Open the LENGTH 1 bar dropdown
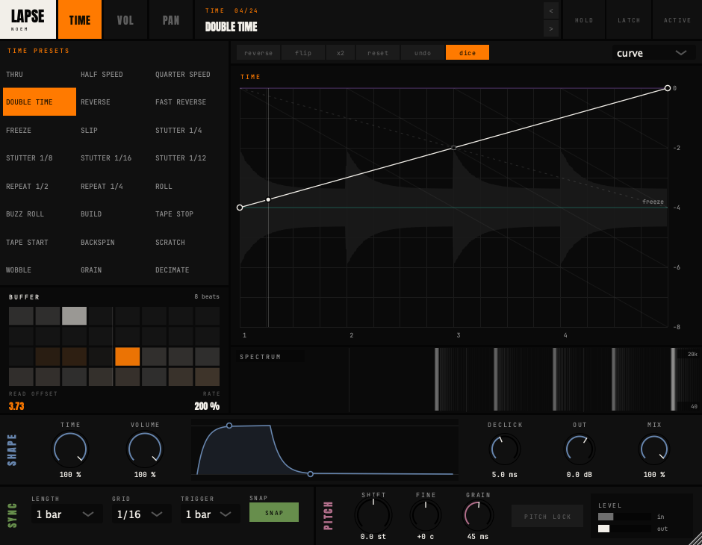Screen dimensions: 702x545 point(66,514)
